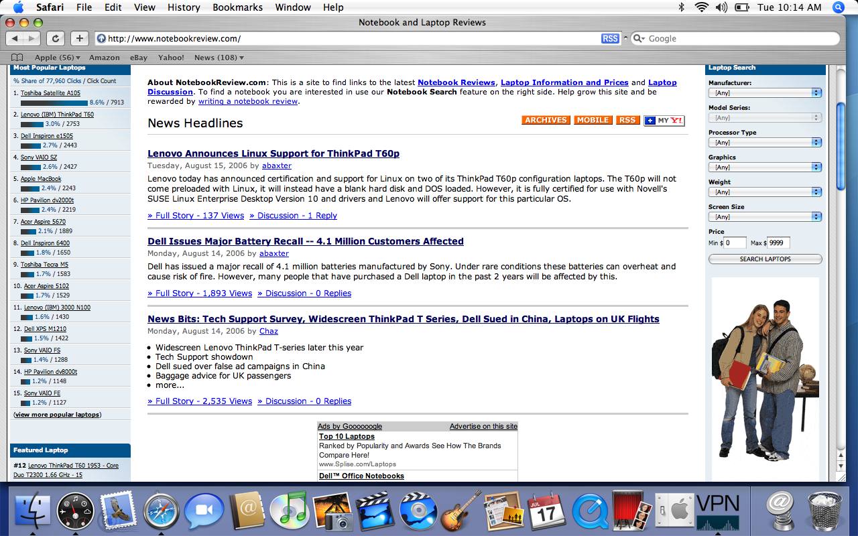Launch GarageBand guitar icon in Dock

(x=462, y=511)
